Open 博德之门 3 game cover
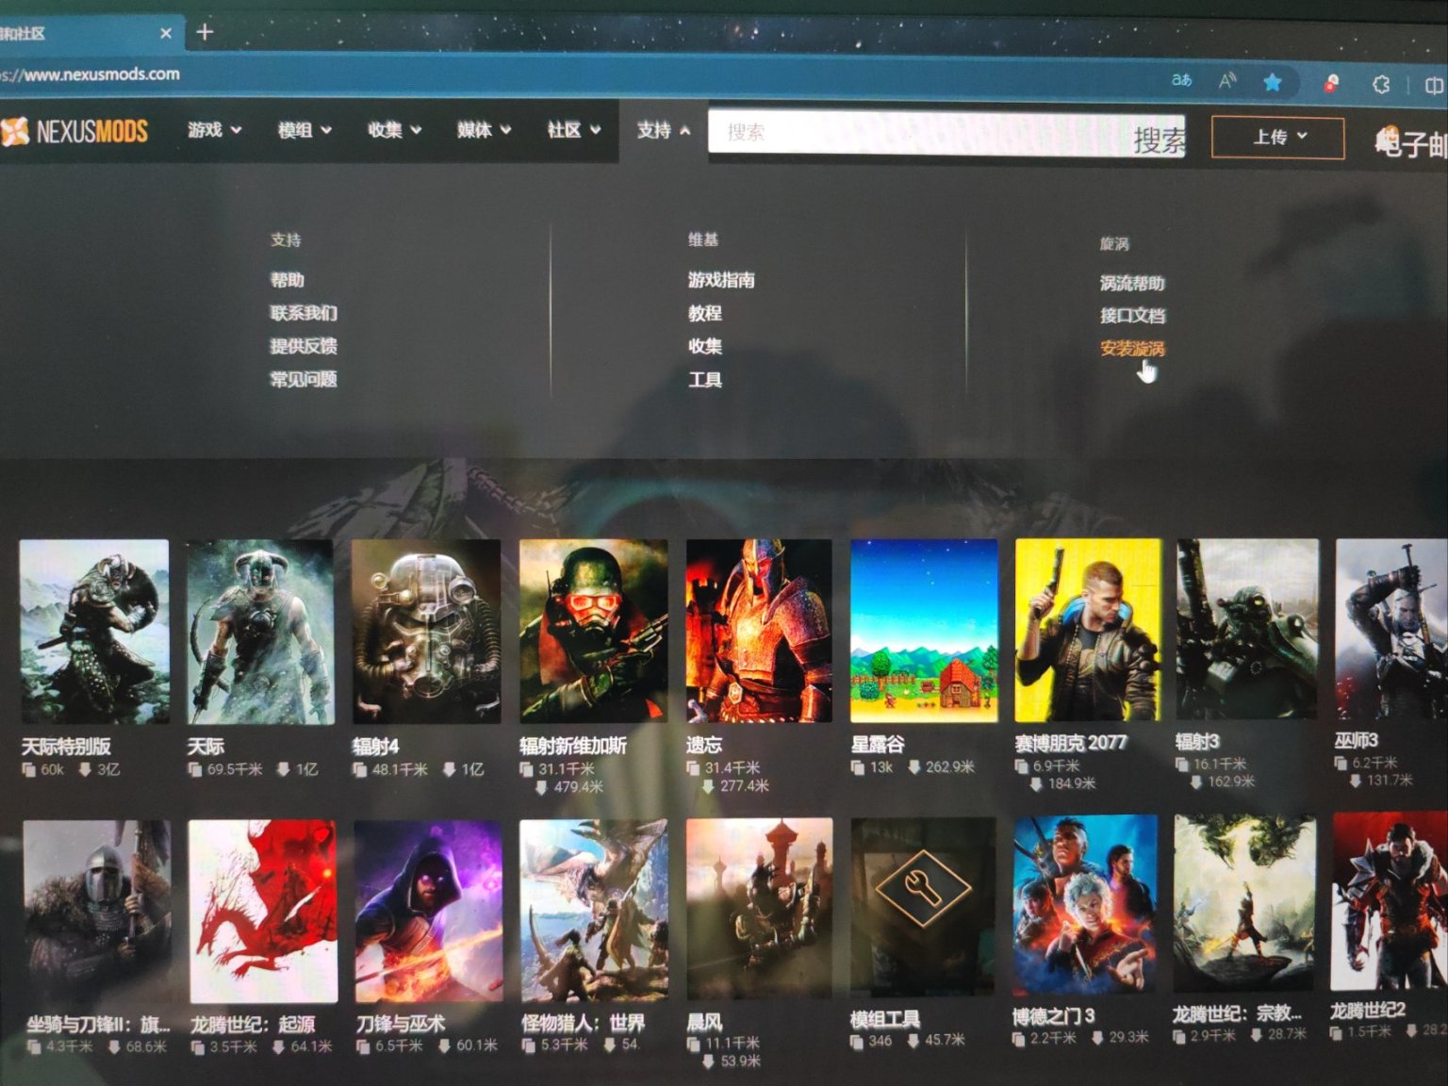Image resolution: width=1448 pixels, height=1086 pixels. point(1085,905)
